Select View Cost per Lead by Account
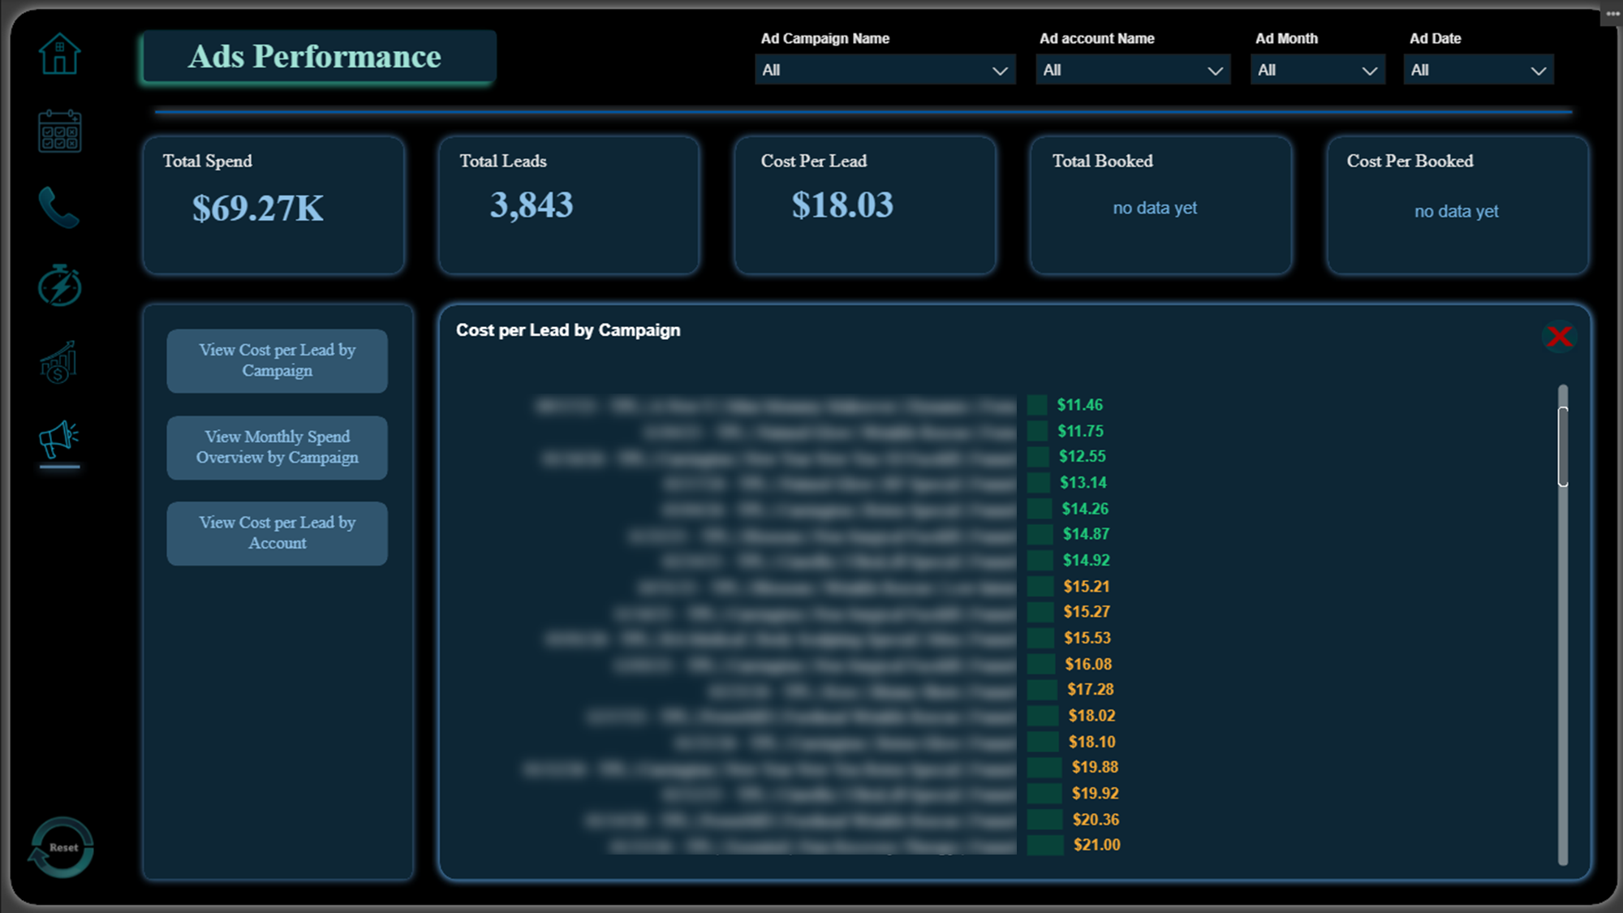This screenshot has width=1623, height=913. (x=277, y=533)
